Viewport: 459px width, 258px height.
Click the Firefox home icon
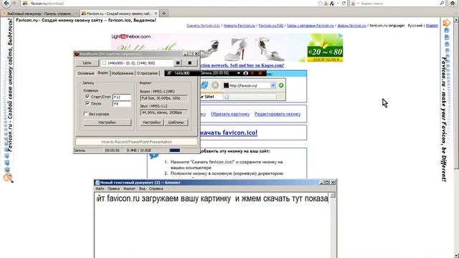(x=453, y=3)
